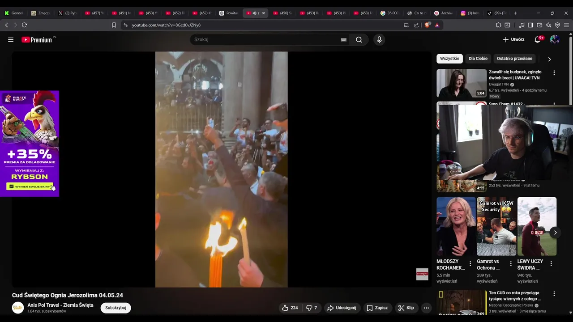The width and height of the screenshot is (573, 322).
Task: Open new browser tab with plus
Action: pos(515,13)
